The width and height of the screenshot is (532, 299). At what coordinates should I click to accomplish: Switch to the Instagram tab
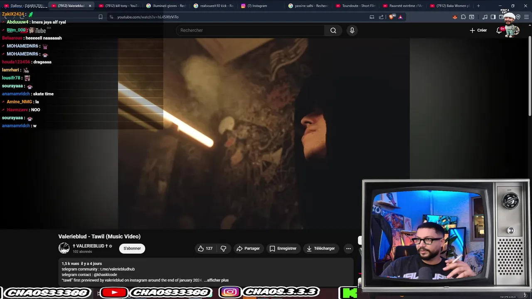pyautogui.click(x=261, y=6)
